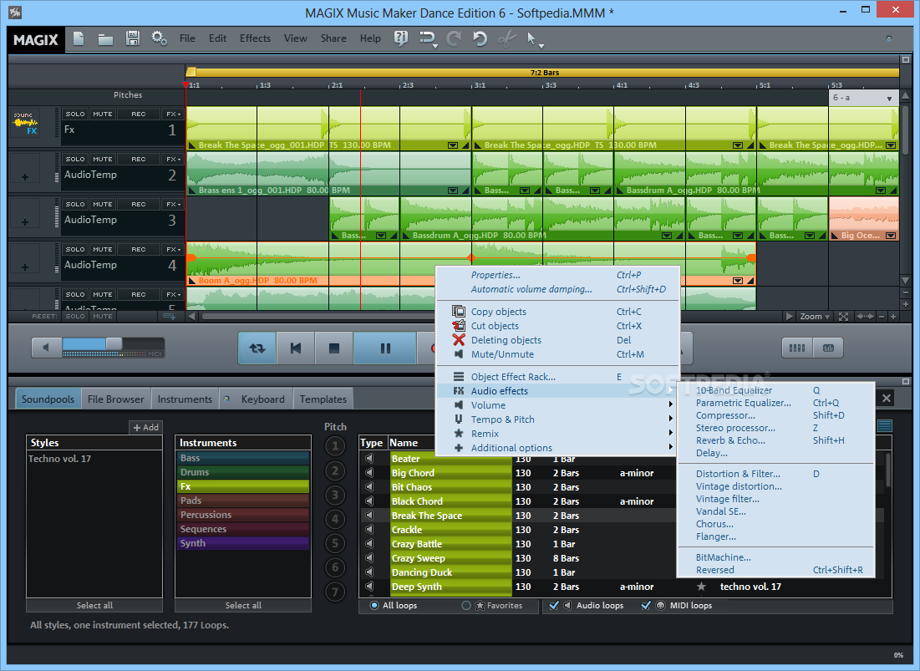920x671 pixels.
Task: Switch to the Instruments tab
Action: click(185, 399)
